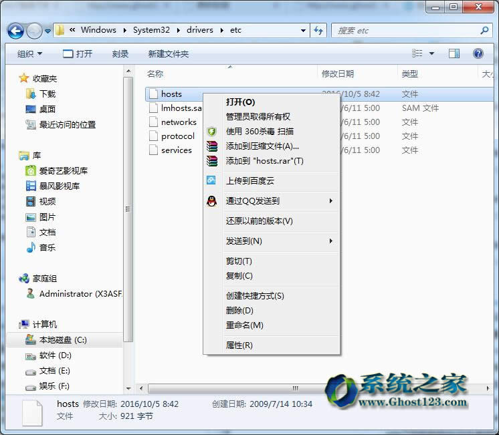Screen dimensions: 499x435
Task: Open 文档 (E:) drive
Action: 48,370
